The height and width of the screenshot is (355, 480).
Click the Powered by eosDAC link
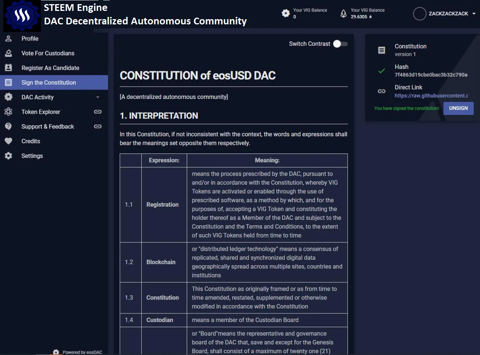point(82,352)
